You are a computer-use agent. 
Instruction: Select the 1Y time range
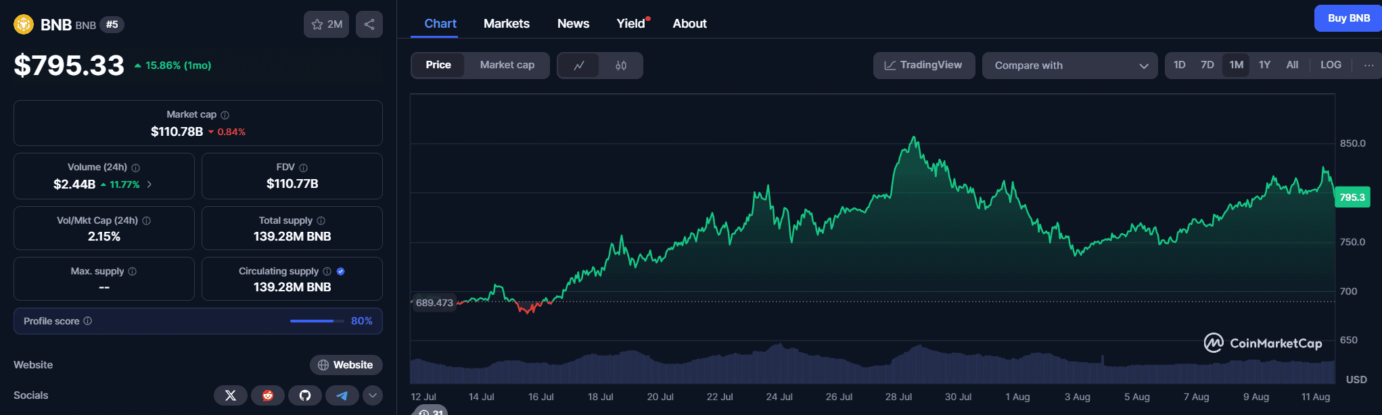(1264, 65)
